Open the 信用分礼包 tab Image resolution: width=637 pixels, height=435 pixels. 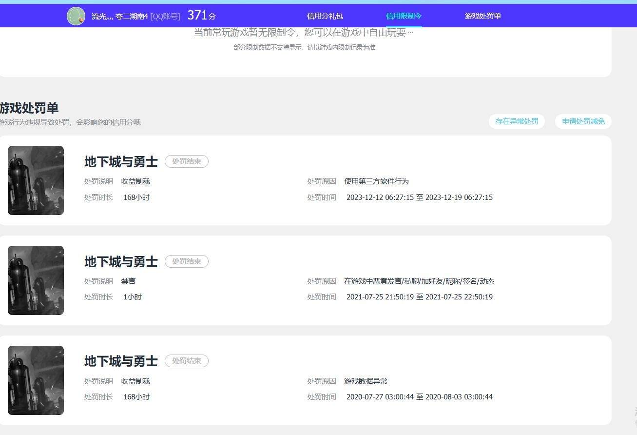325,16
